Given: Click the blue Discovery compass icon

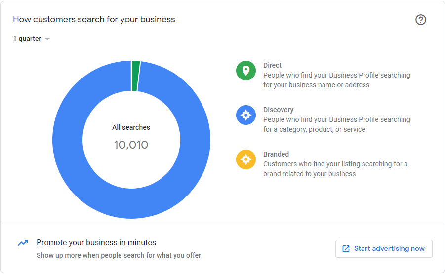Looking at the screenshot, I should (246, 115).
